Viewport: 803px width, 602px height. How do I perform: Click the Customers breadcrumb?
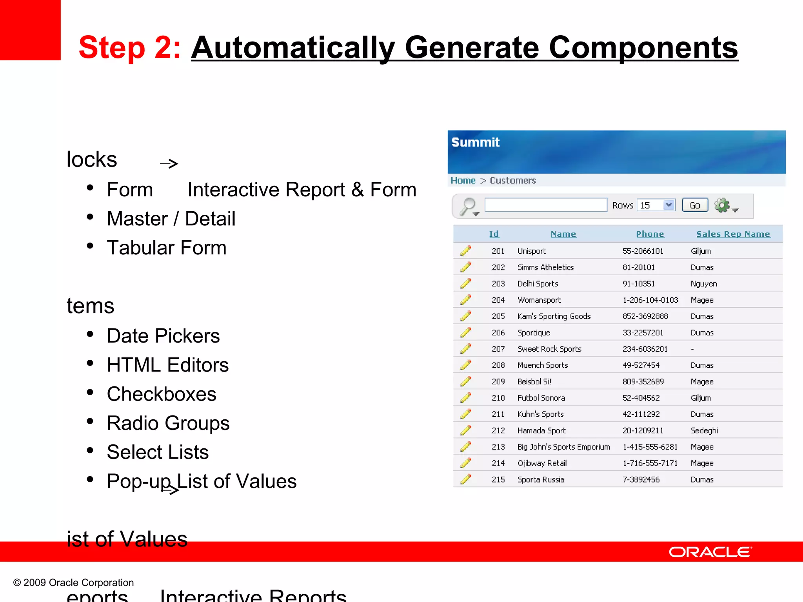pyautogui.click(x=513, y=180)
